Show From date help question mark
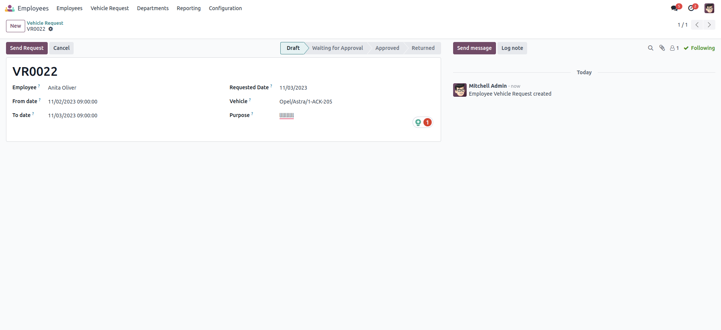 point(40,100)
